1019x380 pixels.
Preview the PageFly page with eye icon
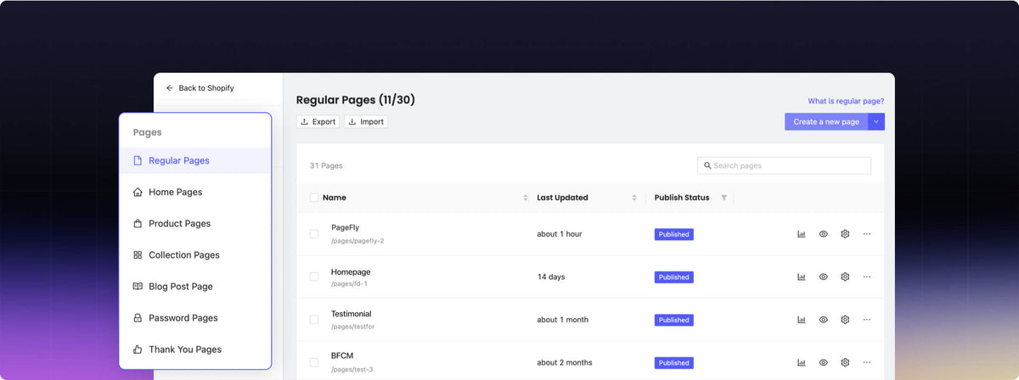(823, 234)
